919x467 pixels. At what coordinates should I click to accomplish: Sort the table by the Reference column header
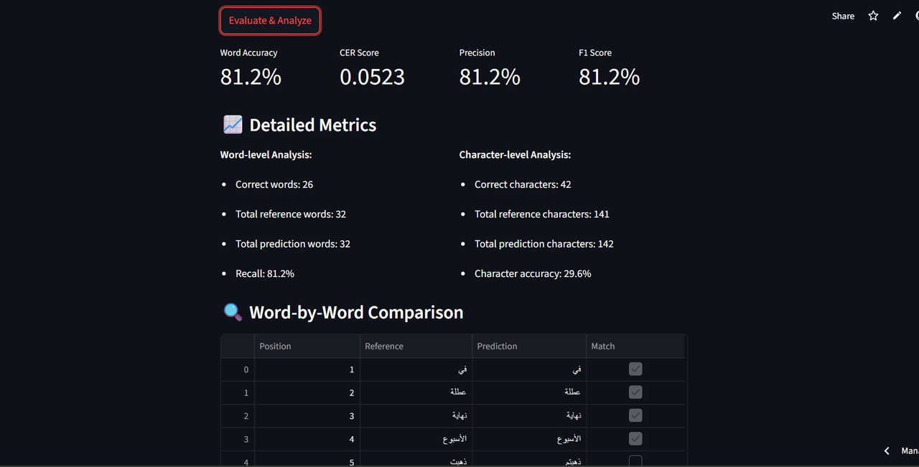416,346
